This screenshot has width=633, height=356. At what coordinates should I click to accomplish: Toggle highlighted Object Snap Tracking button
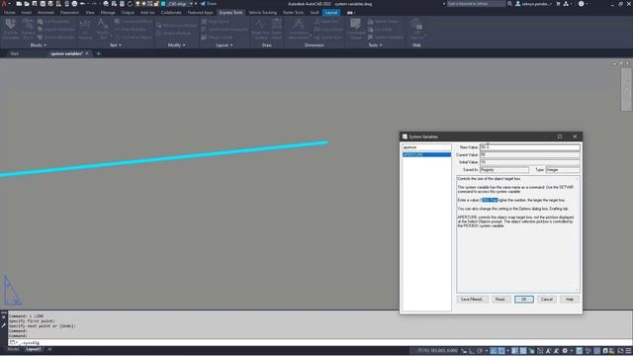[x=494, y=351]
